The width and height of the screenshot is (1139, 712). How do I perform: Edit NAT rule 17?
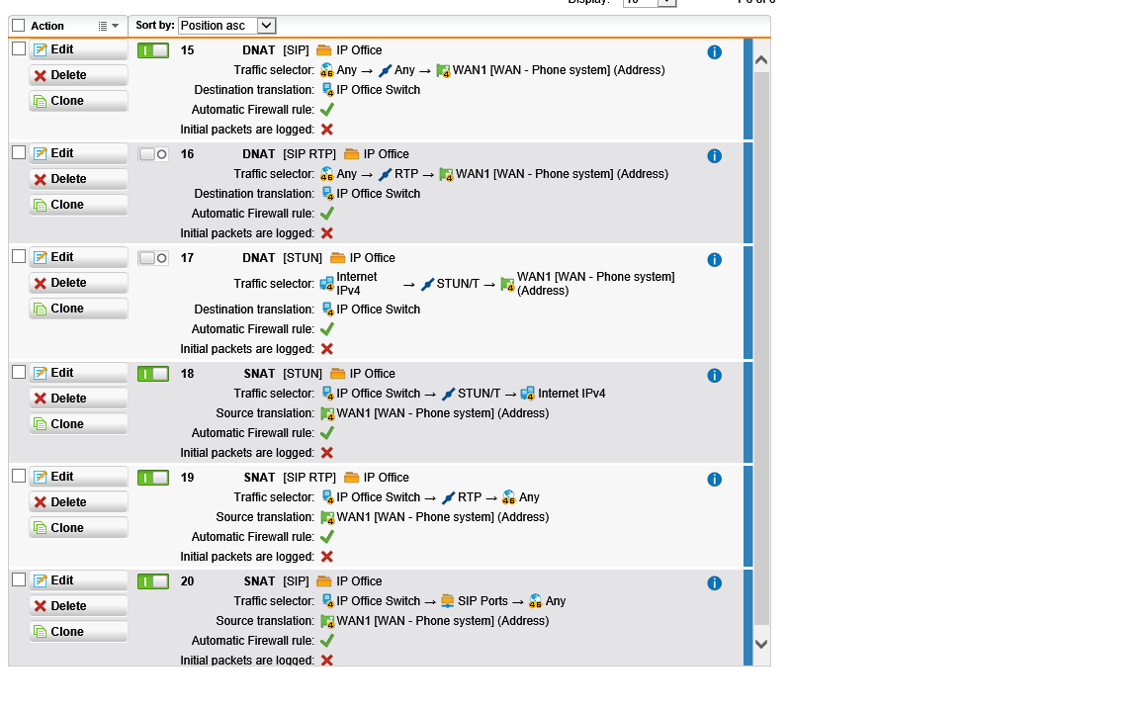point(78,257)
